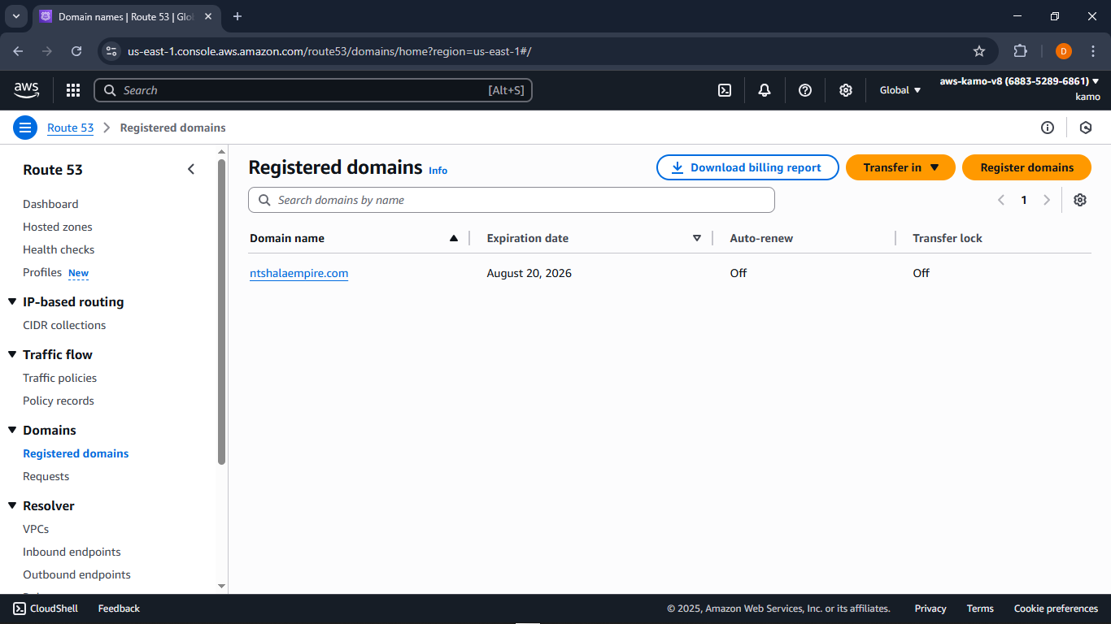Sort by Domain name column header
The height and width of the screenshot is (624, 1111).
pos(287,238)
